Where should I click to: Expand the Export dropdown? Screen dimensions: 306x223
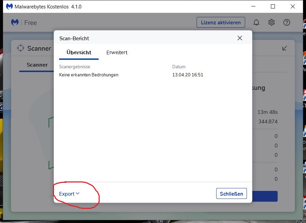point(69,194)
